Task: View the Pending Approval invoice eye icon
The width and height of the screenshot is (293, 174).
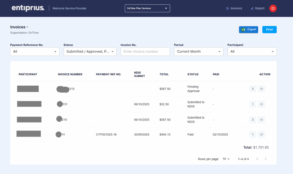Action: [261, 89]
